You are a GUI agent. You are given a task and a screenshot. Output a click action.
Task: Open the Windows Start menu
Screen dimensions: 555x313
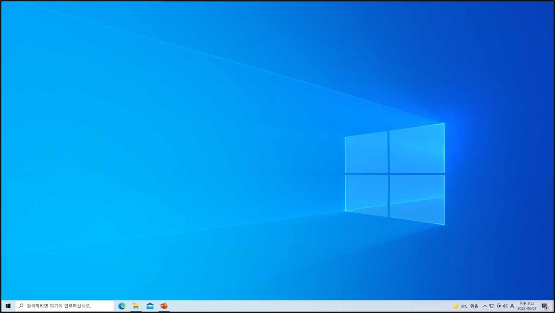(x=8, y=306)
